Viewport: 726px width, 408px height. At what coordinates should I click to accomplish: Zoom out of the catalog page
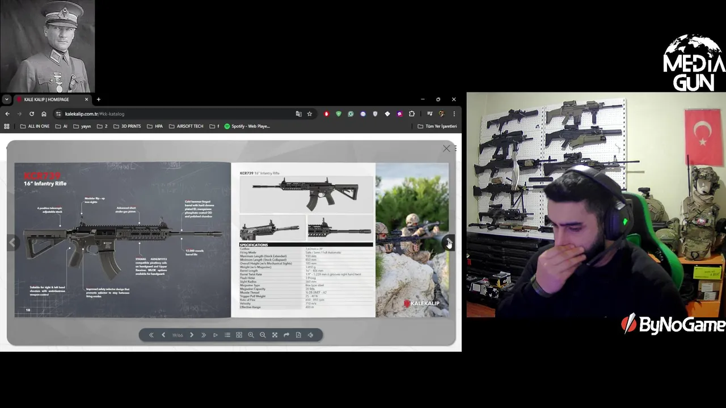click(x=263, y=335)
